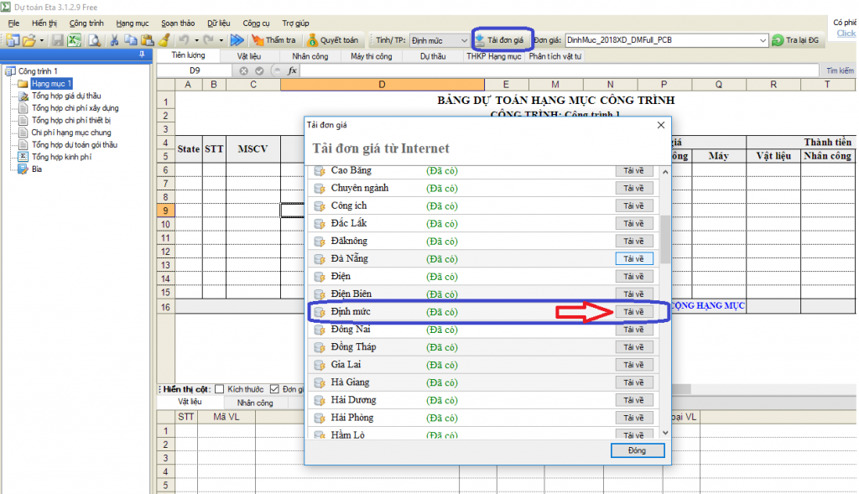Screen dimensions: 859x494
Task: Click the Excel export icon
Action: tap(74, 39)
